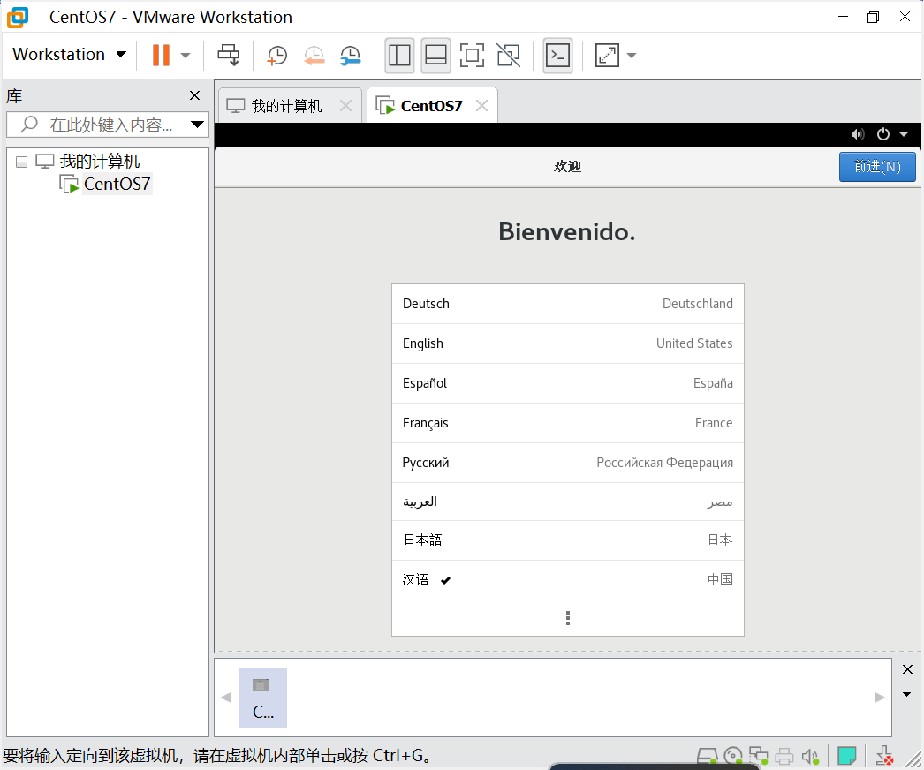The width and height of the screenshot is (924, 770).
Task: Close the library panel
Action: tap(195, 95)
